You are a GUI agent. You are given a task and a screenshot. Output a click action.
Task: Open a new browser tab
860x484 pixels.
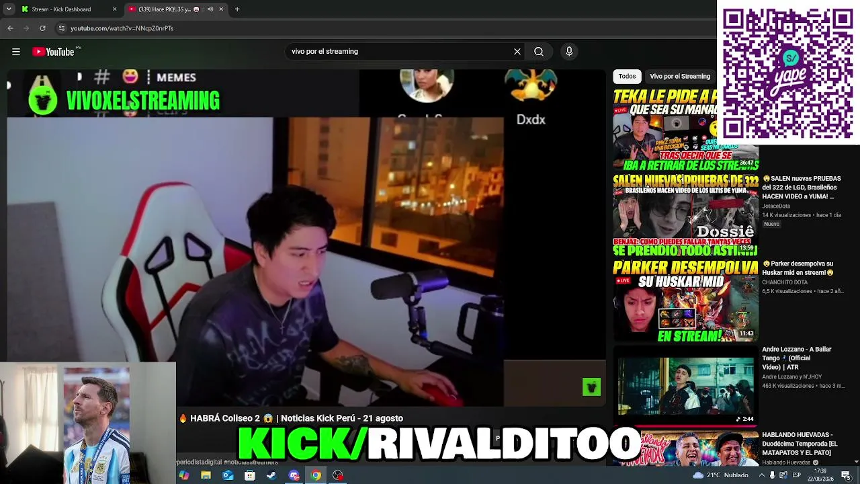(x=237, y=9)
